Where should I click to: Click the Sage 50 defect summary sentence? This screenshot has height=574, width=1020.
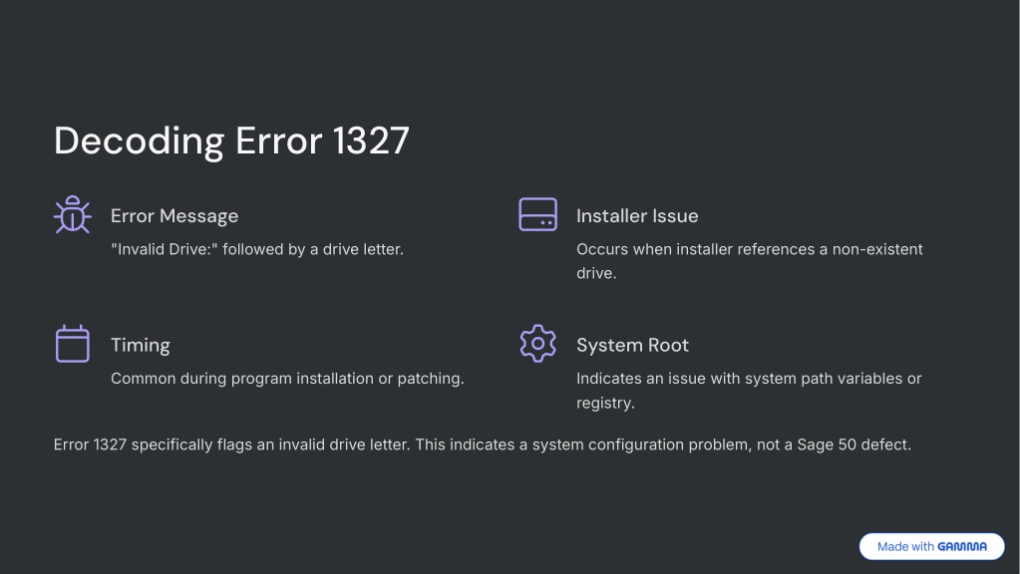click(x=663, y=444)
